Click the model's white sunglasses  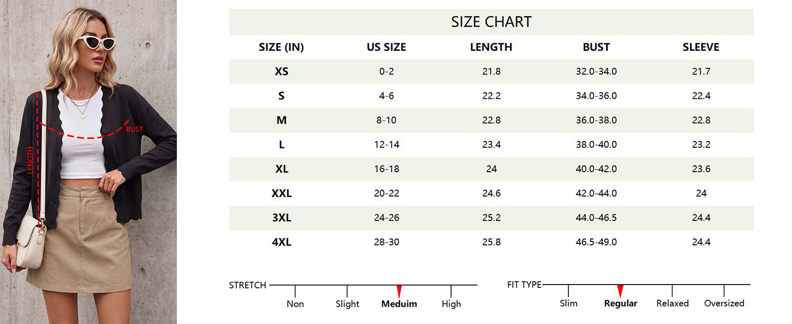tap(97, 42)
